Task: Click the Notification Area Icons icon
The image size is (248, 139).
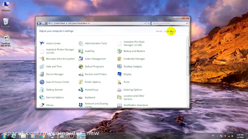Action: tap(119, 105)
